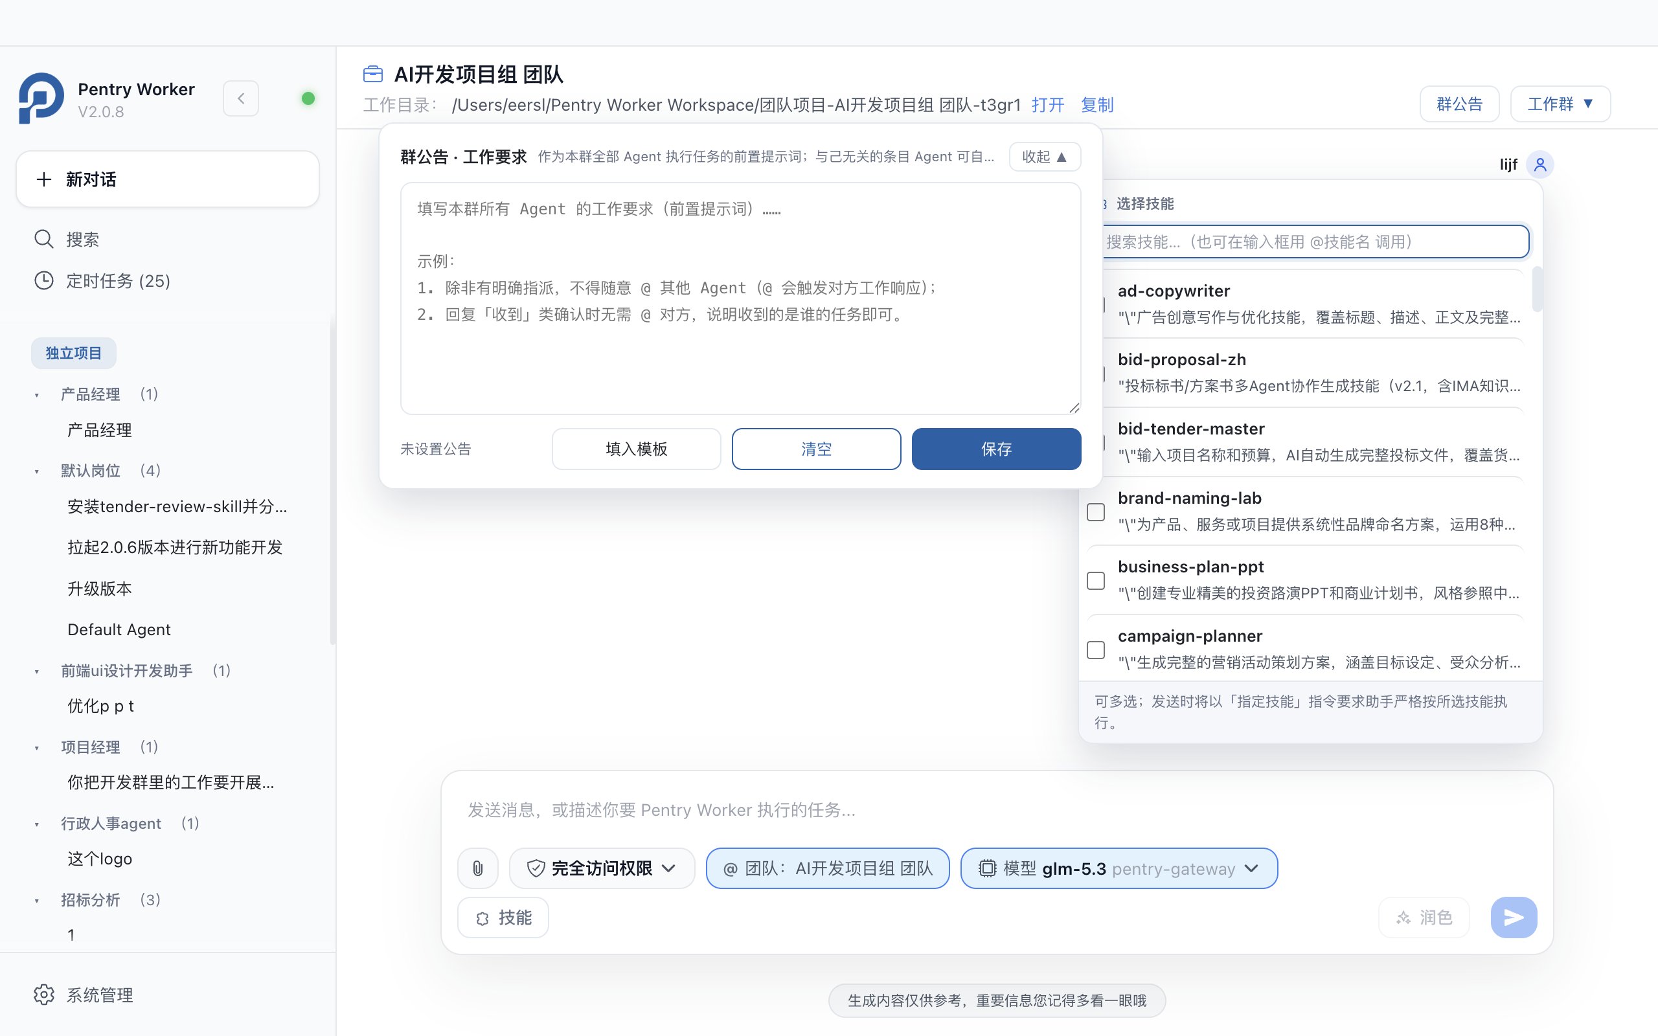Open the 这个logo conversation

click(x=99, y=859)
